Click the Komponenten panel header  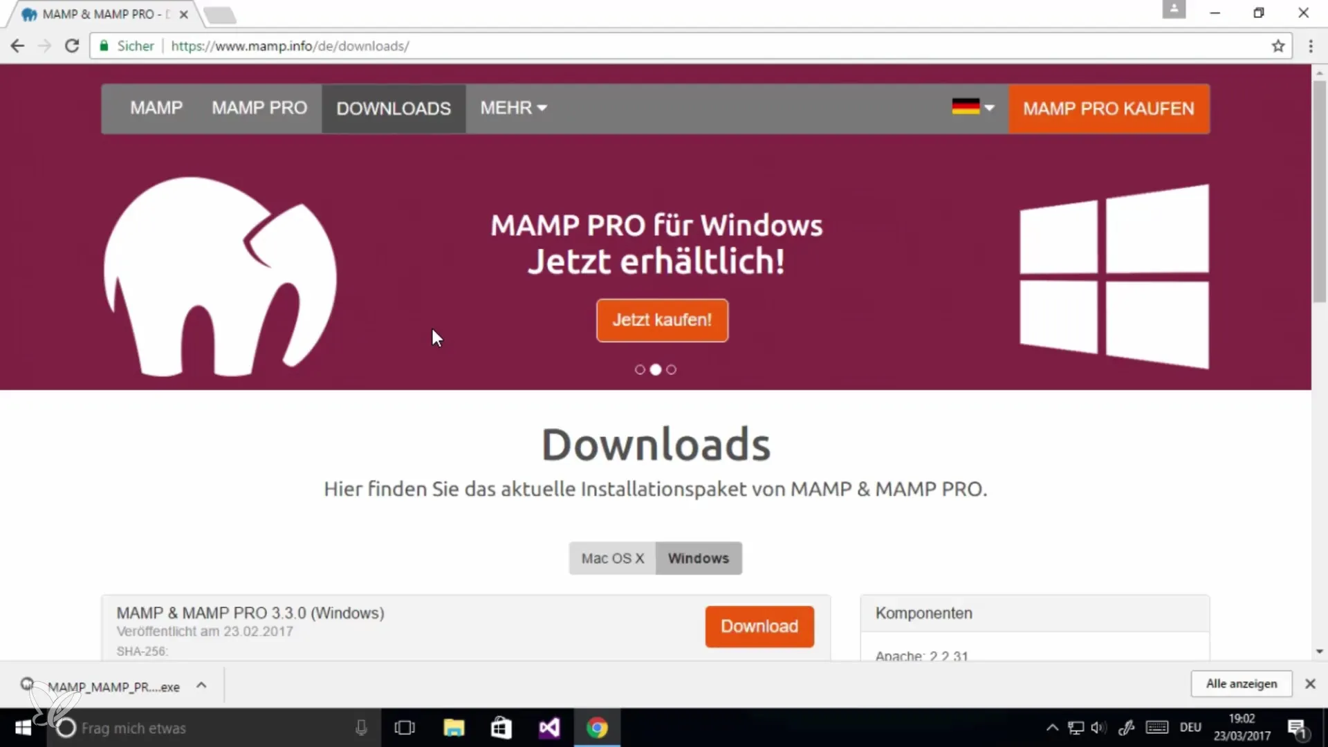(x=1035, y=614)
